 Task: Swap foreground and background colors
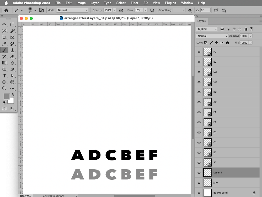coord(13,94)
